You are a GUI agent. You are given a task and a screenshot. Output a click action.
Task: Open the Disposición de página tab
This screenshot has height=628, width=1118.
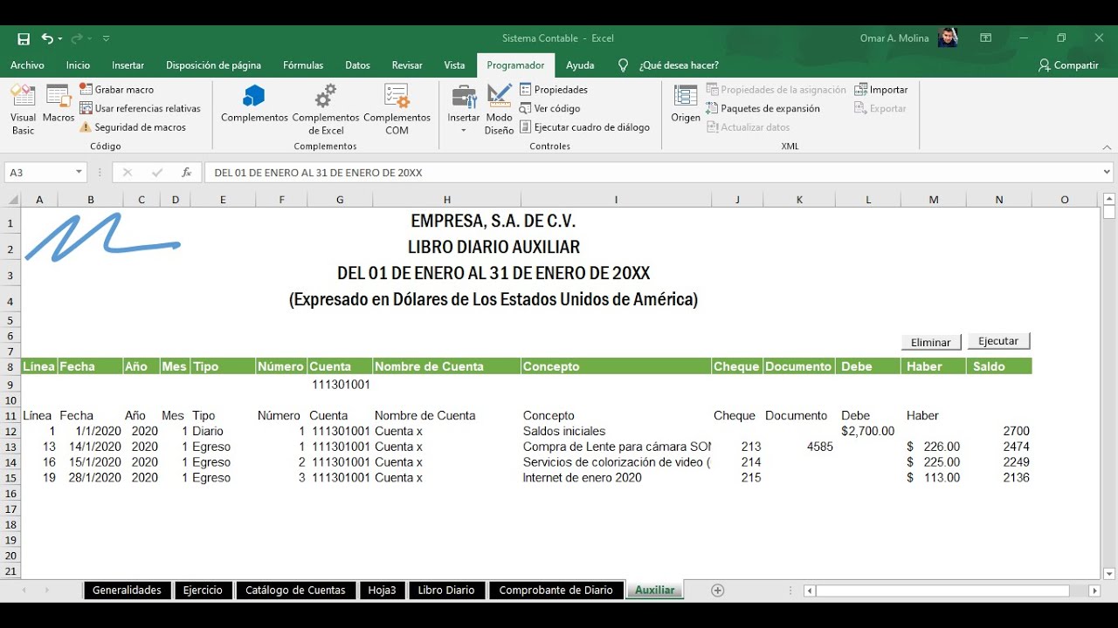click(213, 65)
